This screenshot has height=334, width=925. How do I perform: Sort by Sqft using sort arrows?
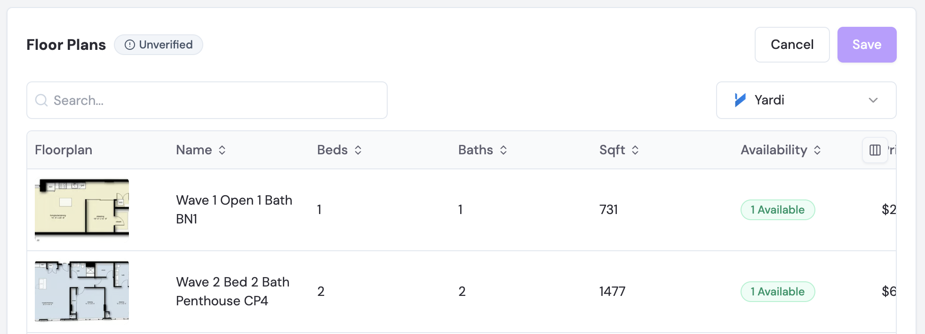[x=635, y=150]
